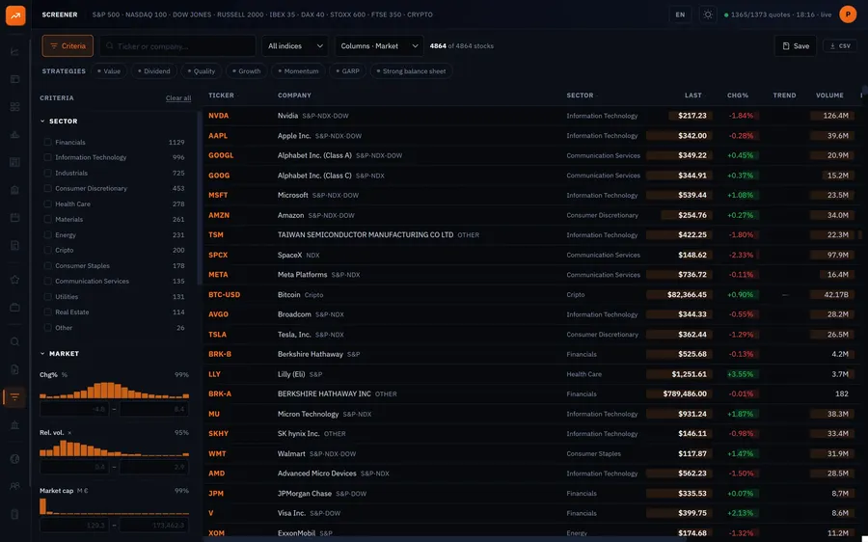Open the card icon below line chart
The width and height of the screenshot is (868, 542).
14,79
